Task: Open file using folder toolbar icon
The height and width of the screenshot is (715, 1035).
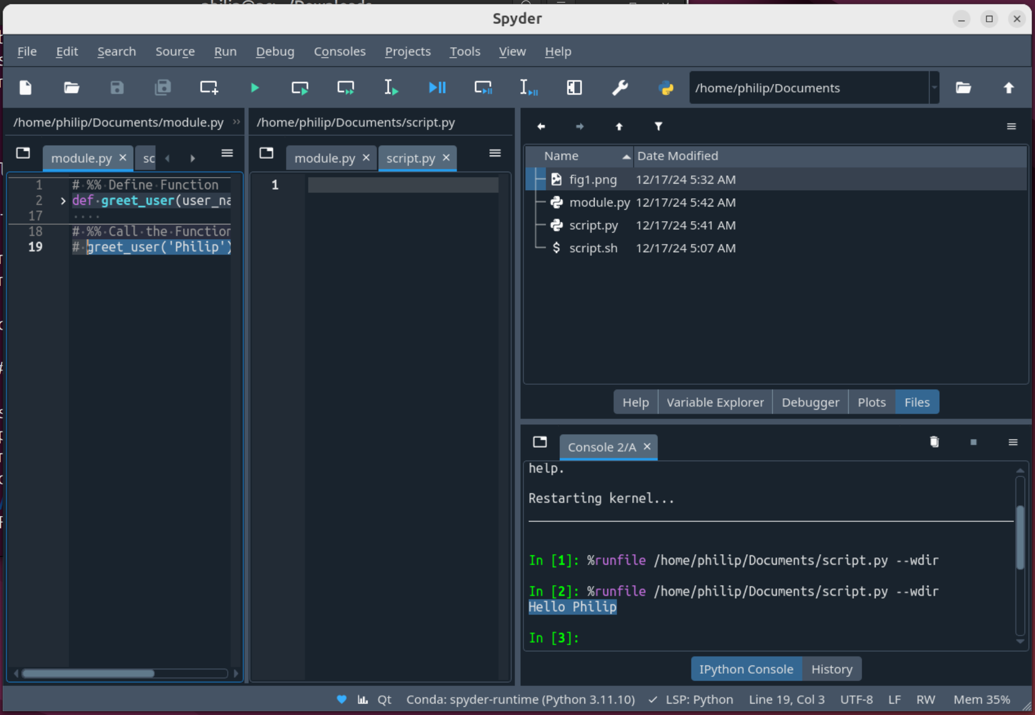Action: [71, 87]
